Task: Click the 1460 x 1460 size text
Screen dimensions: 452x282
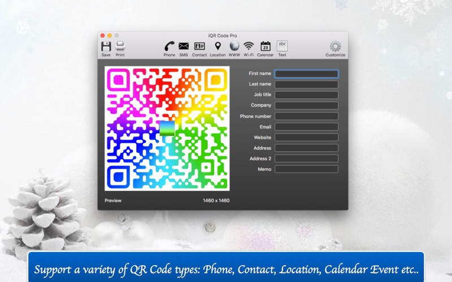Action: [216, 201]
